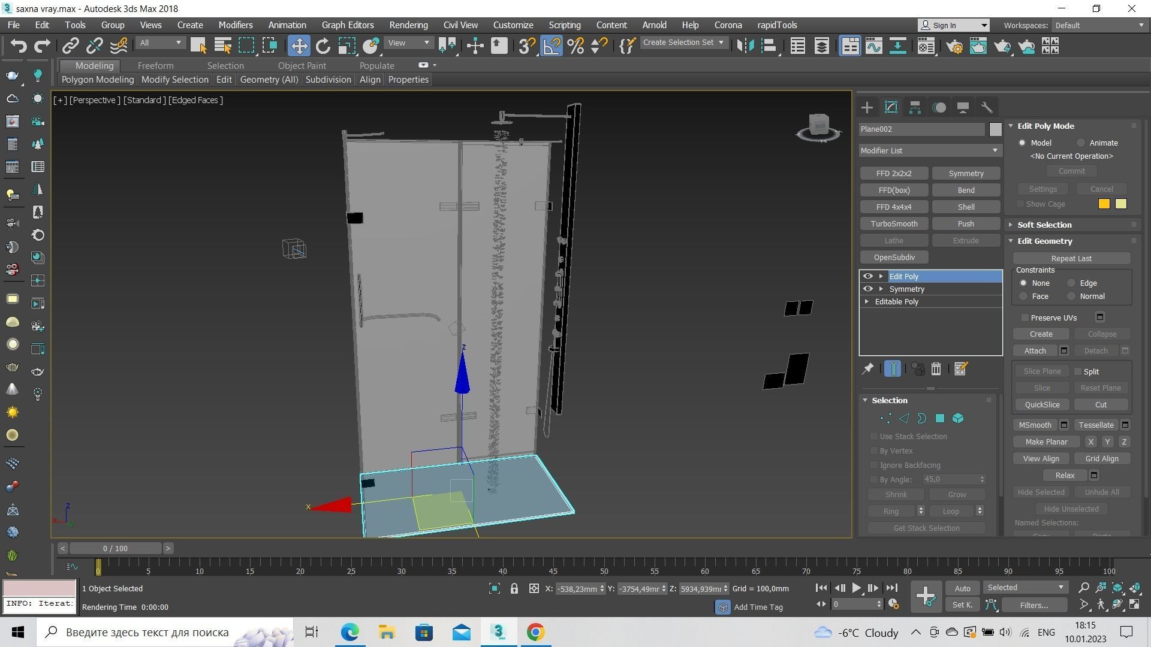The width and height of the screenshot is (1151, 647).
Task: Open the Hierarchy command panel tab
Action: coord(915,108)
